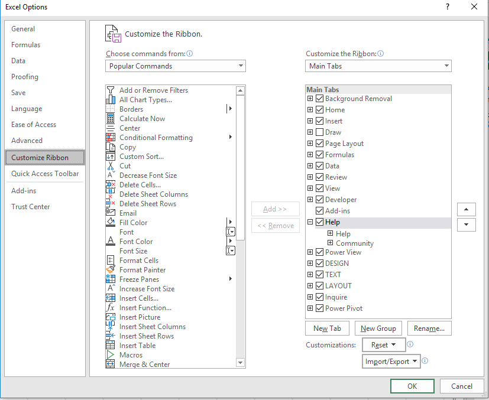Uncheck the Home tab checkbox
489x400 pixels.
[x=319, y=110]
